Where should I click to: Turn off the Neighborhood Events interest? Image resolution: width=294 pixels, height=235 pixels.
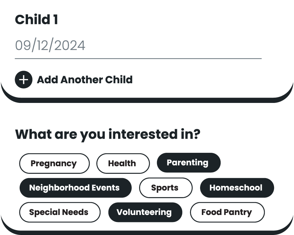[x=75, y=188]
